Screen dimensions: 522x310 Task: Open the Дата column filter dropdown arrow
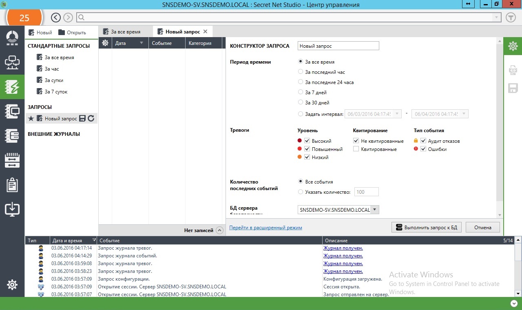pos(142,43)
